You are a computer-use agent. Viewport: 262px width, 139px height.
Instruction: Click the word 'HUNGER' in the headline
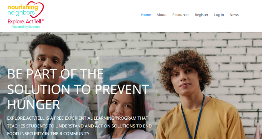pos(34,104)
